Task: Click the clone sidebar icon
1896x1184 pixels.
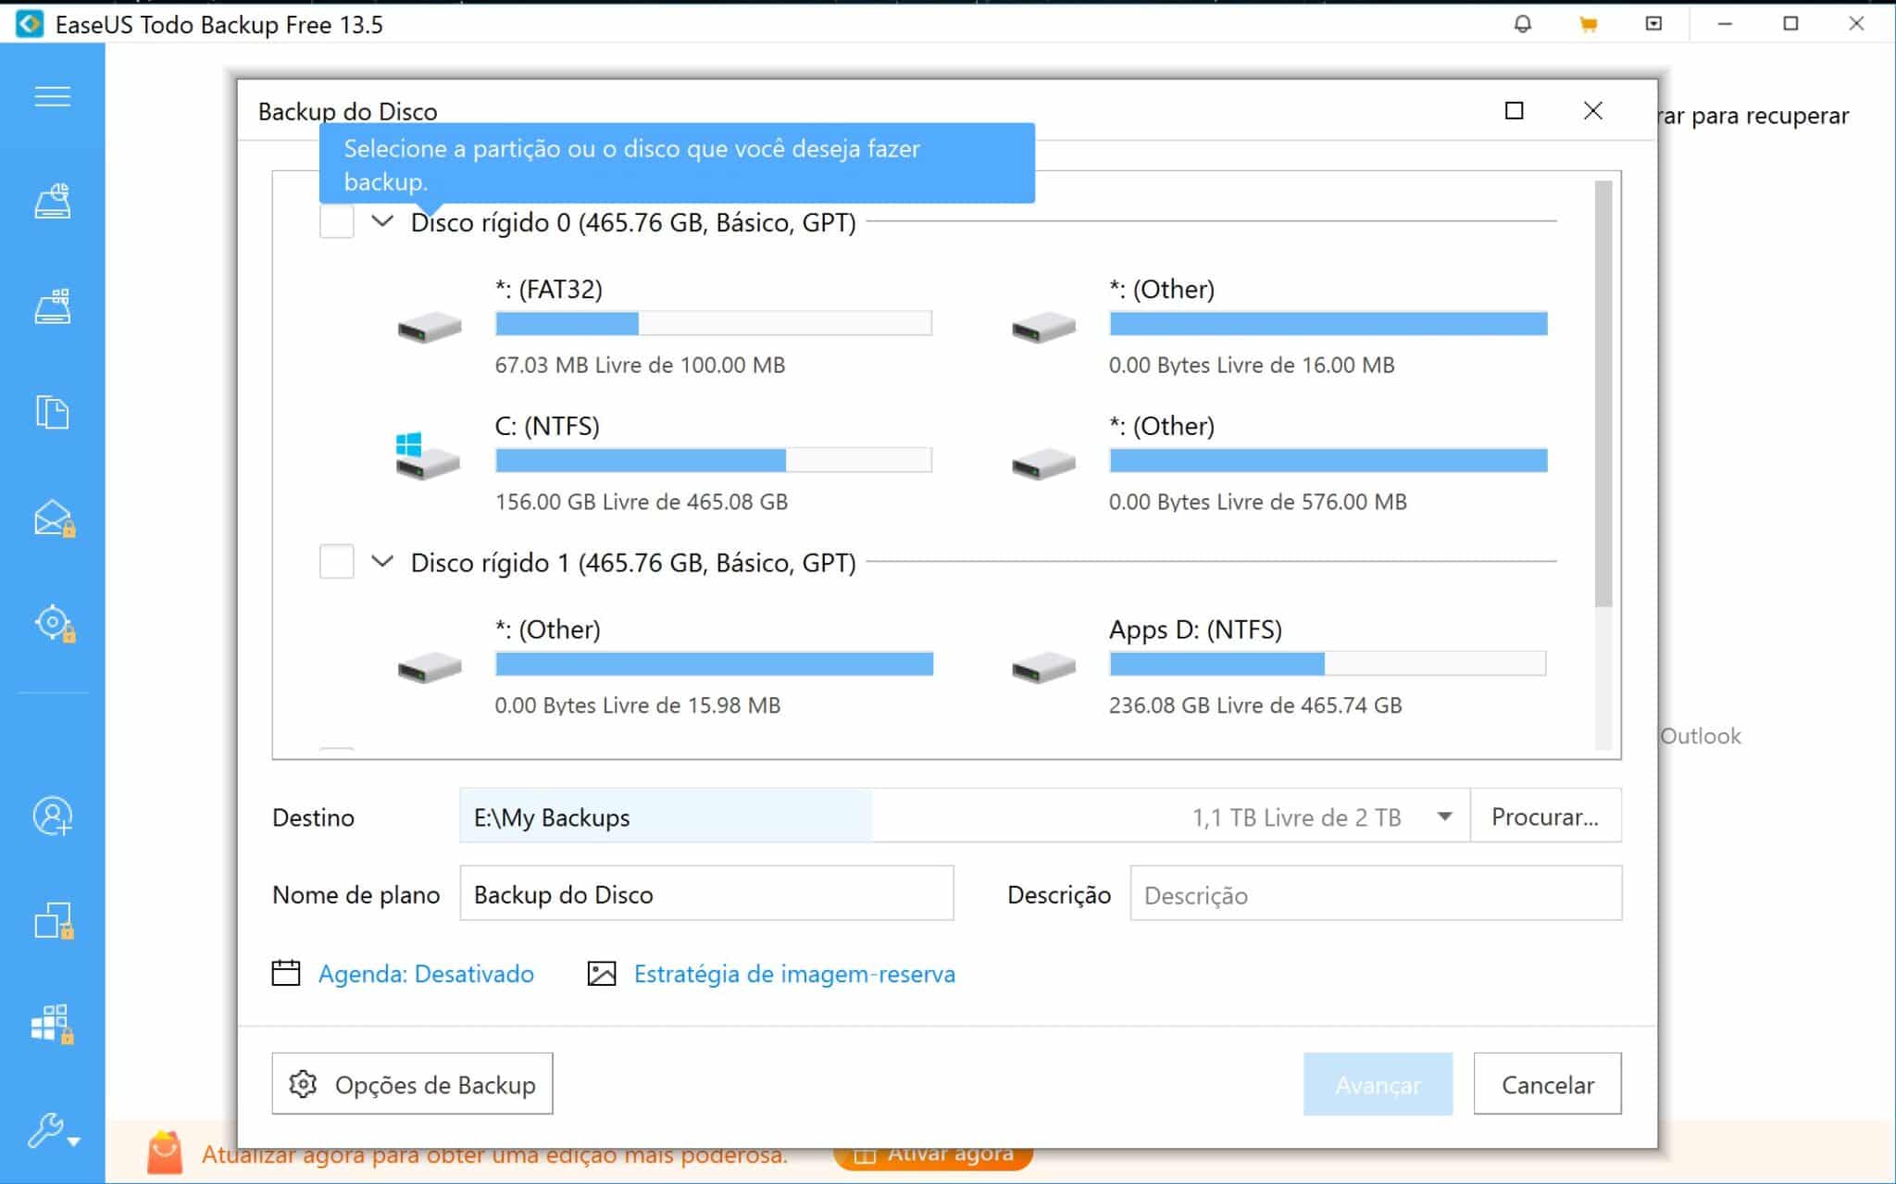Action: tap(53, 920)
